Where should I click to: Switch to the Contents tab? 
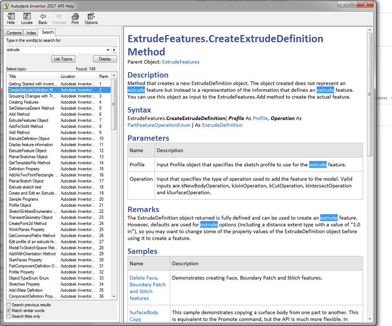[x=14, y=33]
